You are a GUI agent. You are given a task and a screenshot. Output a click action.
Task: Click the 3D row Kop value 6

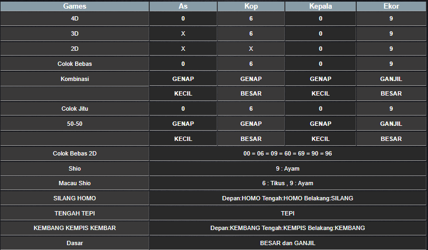pos(251,33)
